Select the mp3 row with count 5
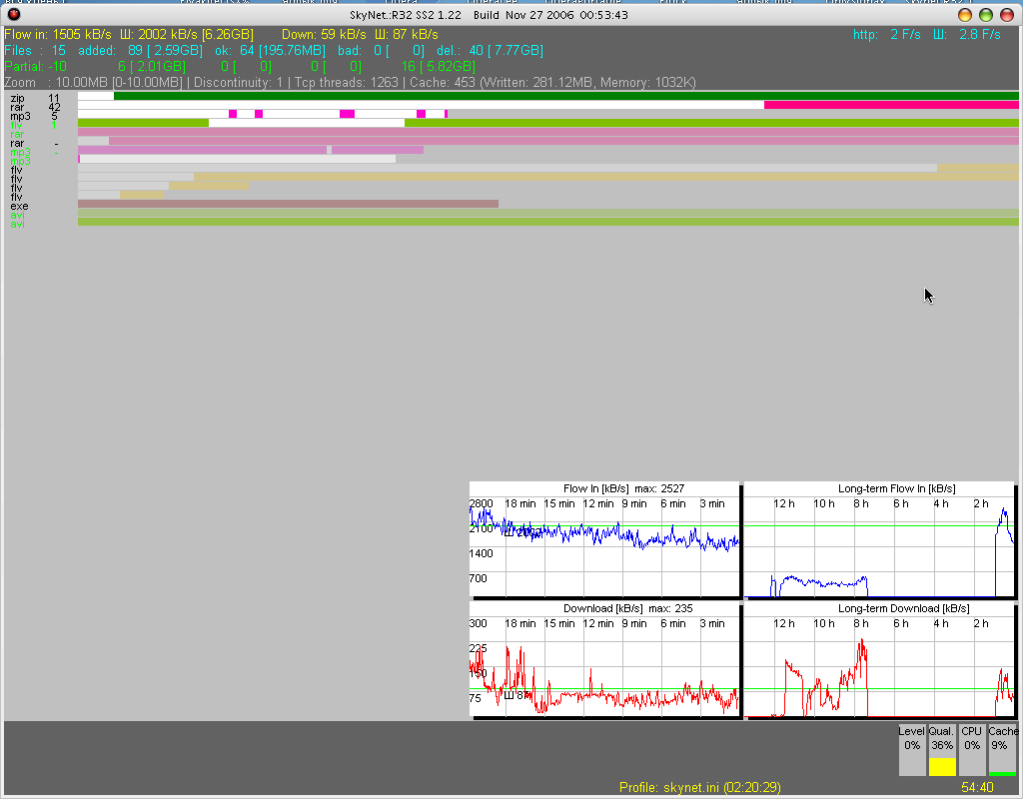This screenshot has height=799, width=1023. coord(34,116)
